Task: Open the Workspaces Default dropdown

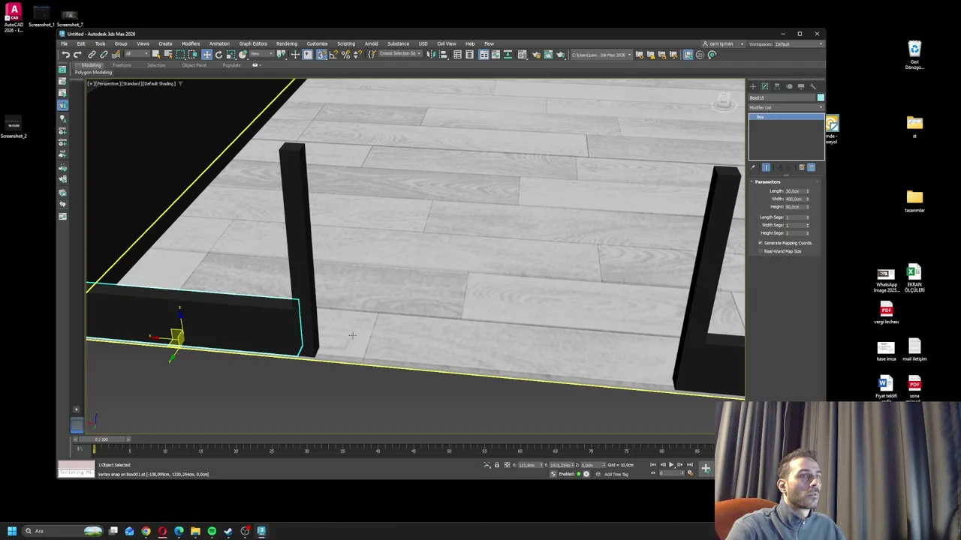Action: coord(799,43)
